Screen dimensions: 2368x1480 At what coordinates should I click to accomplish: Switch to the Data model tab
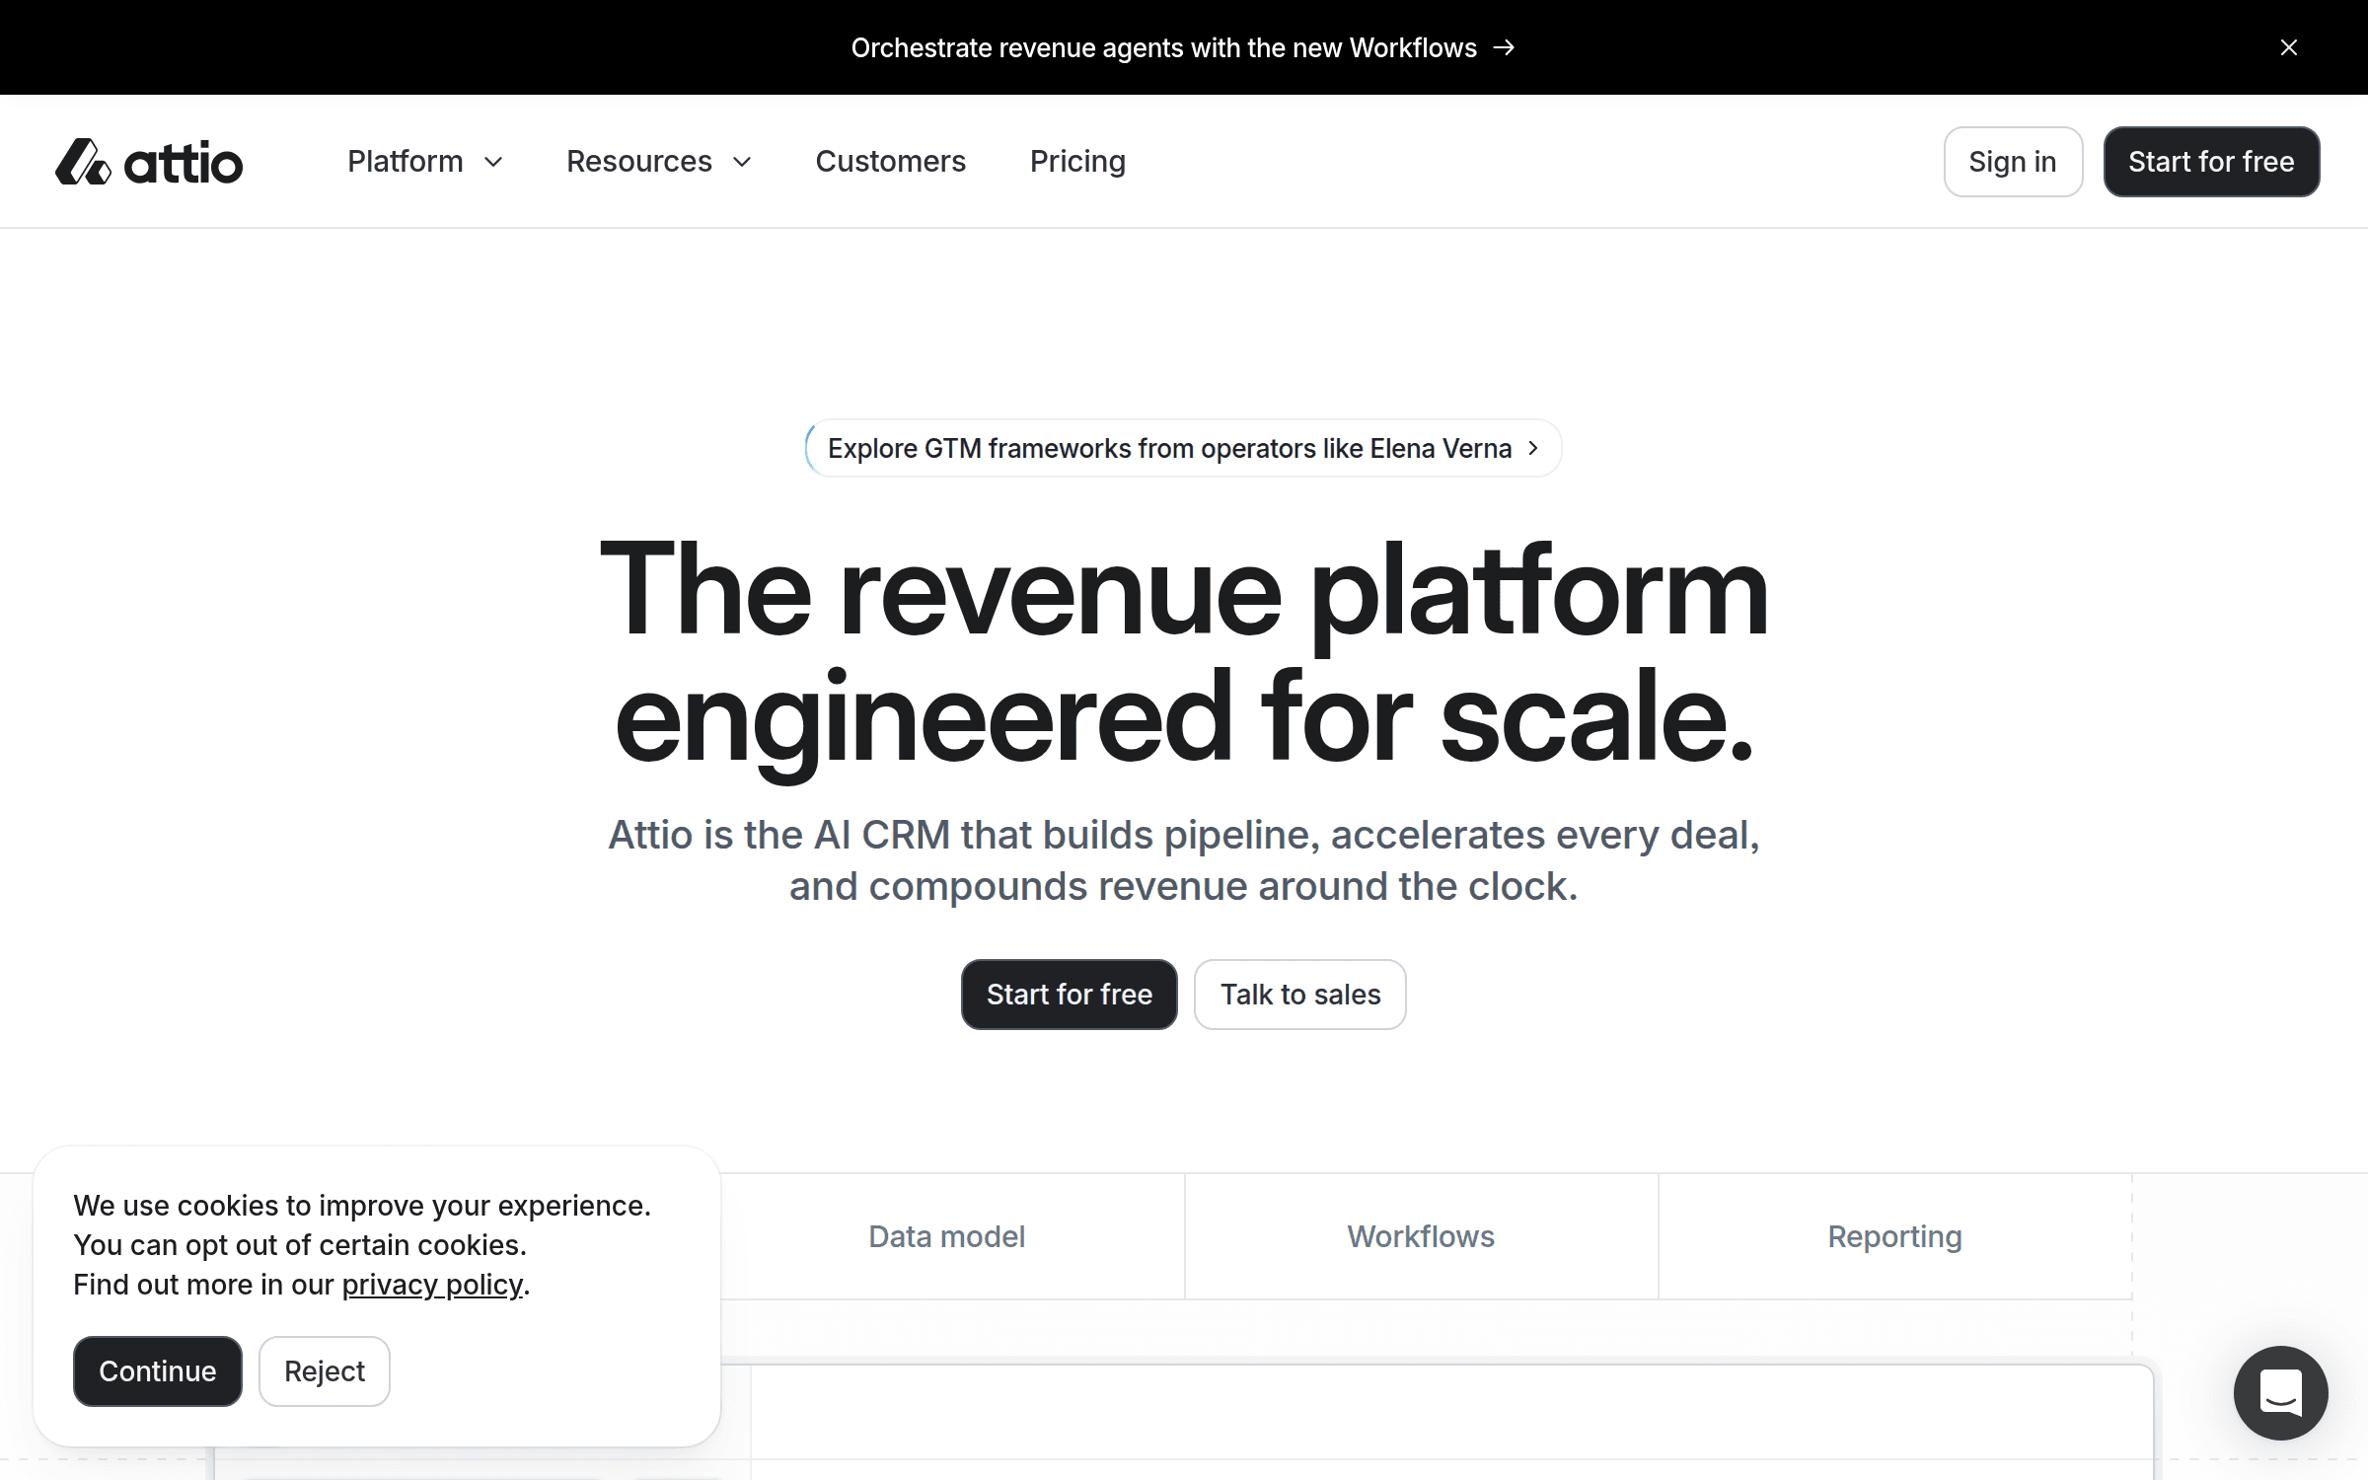pos(947,1236)
